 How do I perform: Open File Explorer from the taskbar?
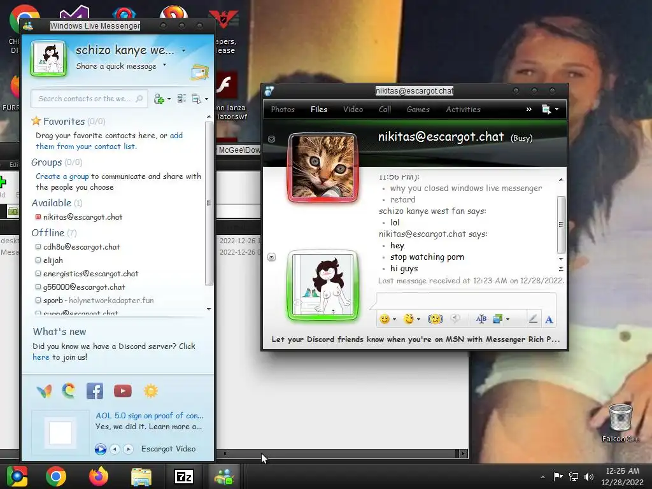click(x=141, y=476)
